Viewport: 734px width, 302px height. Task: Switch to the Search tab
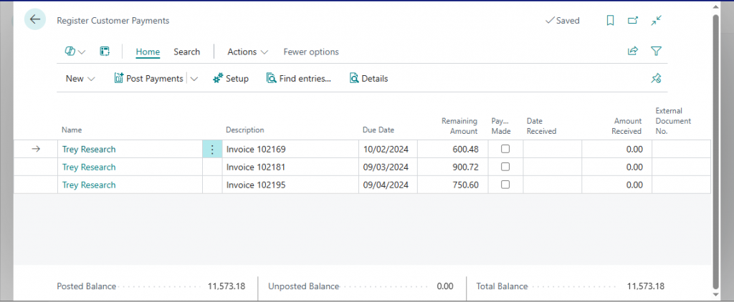[186, 52]
